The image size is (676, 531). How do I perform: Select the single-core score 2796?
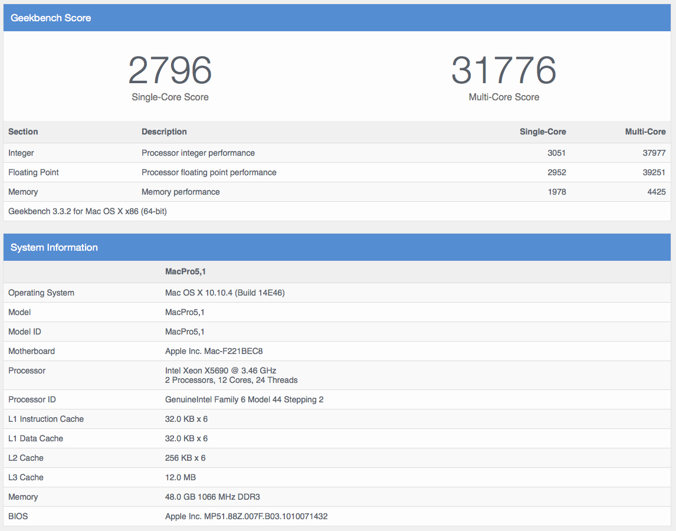(170, 70)
